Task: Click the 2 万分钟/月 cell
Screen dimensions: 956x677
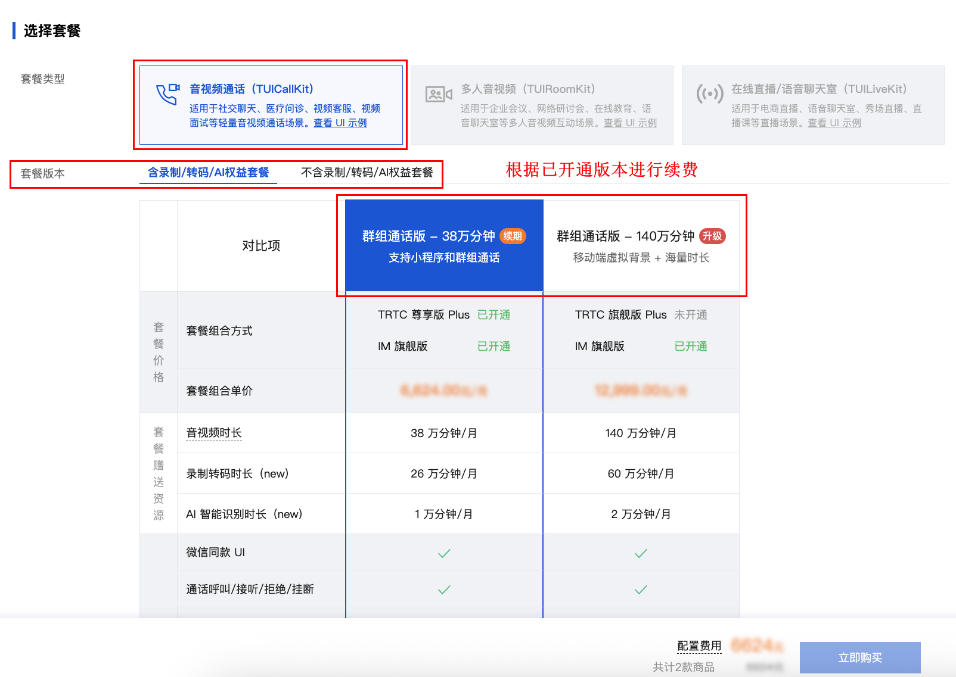Action: [x=641, y=514]
